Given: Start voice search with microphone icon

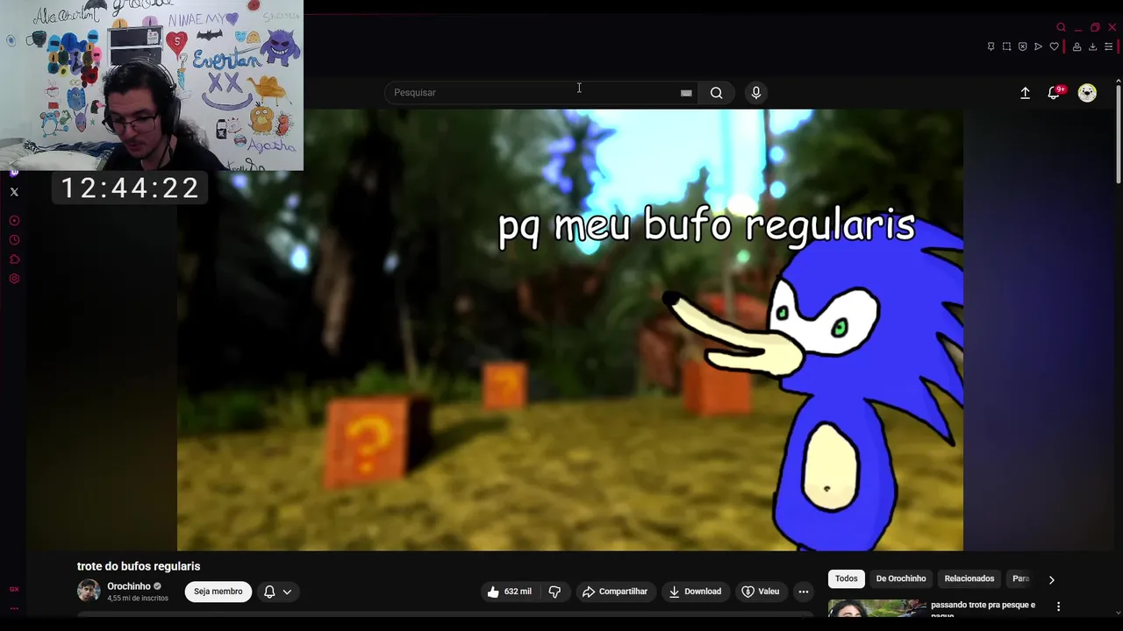Looking at the screenshot, I should coord(755,93).
